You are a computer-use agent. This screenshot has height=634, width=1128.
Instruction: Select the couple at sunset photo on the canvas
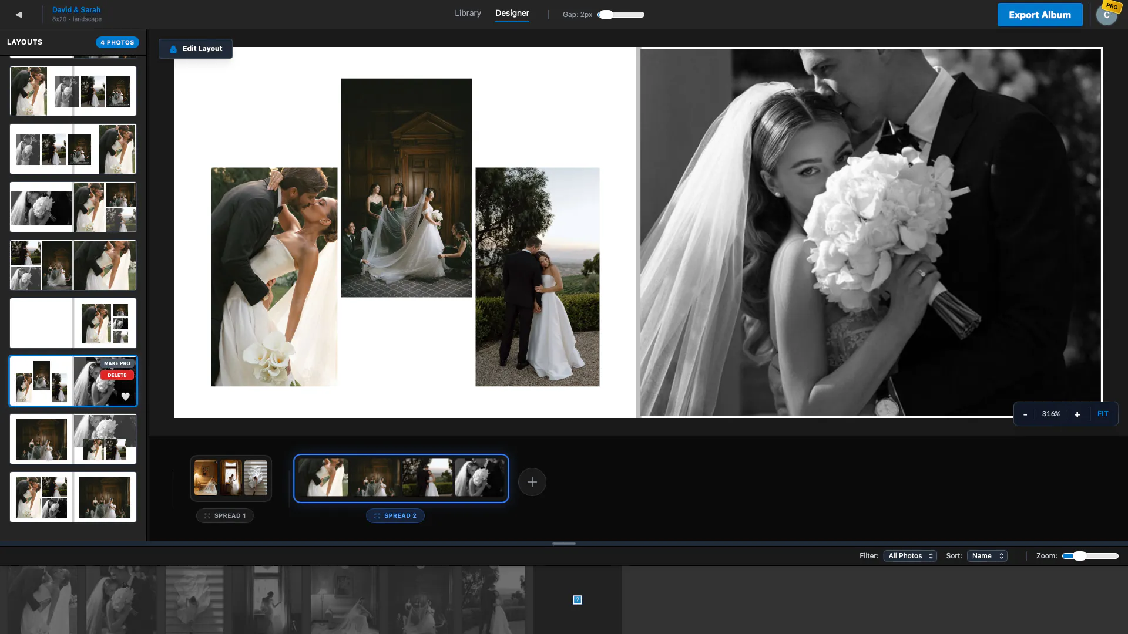coord(537,277)
